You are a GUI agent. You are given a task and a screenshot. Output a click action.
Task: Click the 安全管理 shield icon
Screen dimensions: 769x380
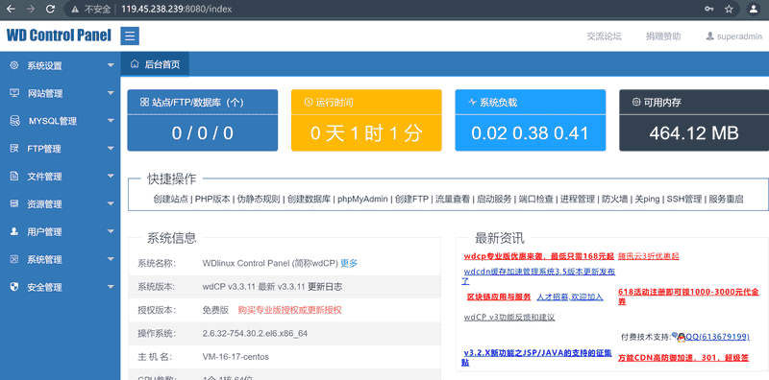pyautogui.click(x=14, y=288)
